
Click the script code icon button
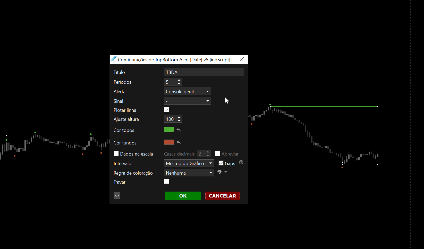pos(117,196)
